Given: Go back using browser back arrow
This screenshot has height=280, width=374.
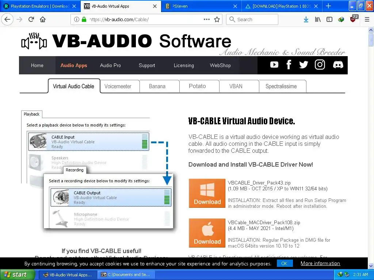Looking at the screenshot, I should pos(7,19).
